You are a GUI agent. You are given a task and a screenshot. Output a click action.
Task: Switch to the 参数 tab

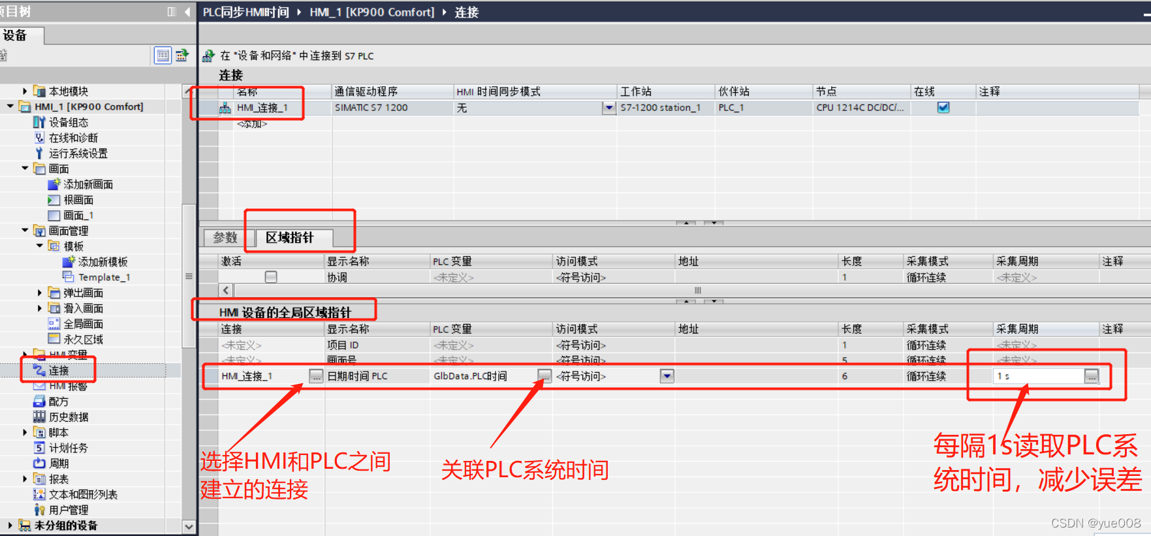(x=225, y=238)
